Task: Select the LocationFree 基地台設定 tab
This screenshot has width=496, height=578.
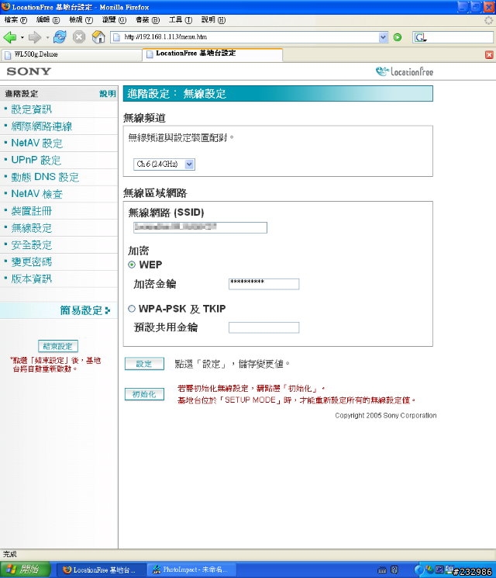Action: click(212, 54)
